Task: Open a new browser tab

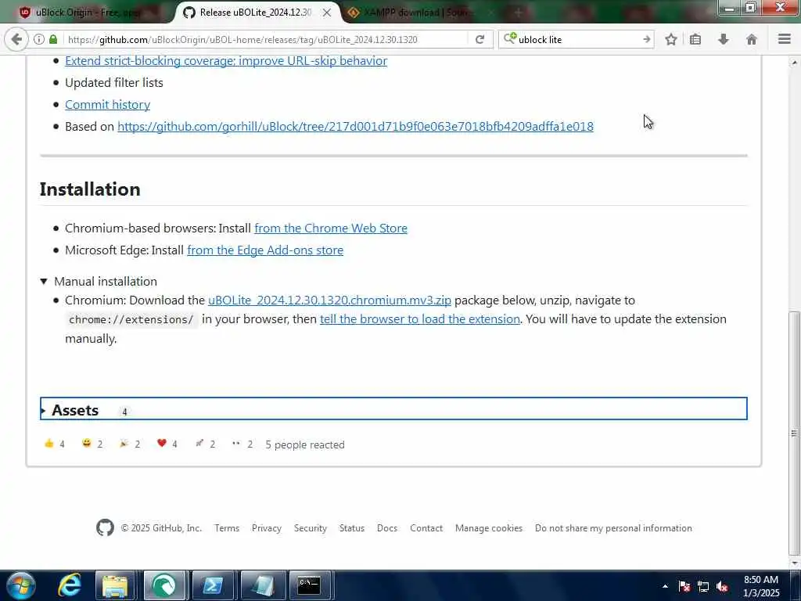Action: point(518,13)
